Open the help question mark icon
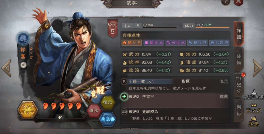This screenshot has height=134, width=264. click(226, 2)
